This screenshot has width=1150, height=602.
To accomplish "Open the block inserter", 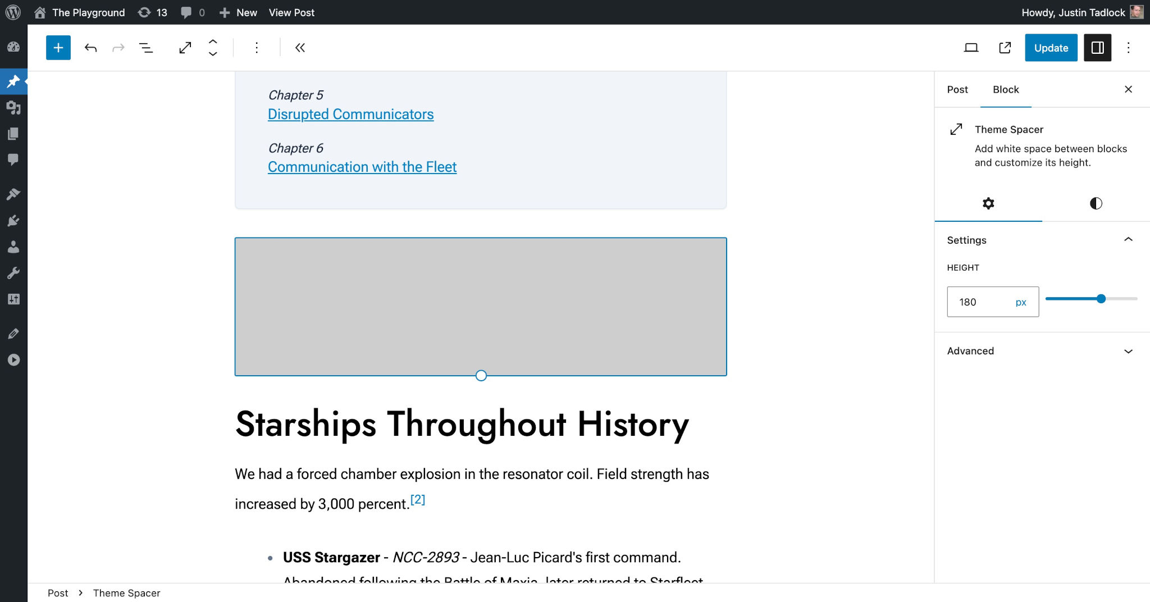I will (58, 48).
